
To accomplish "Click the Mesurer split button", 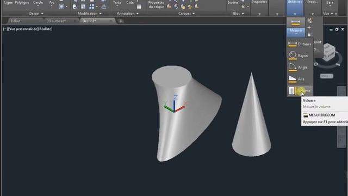I will coord(296,33).
